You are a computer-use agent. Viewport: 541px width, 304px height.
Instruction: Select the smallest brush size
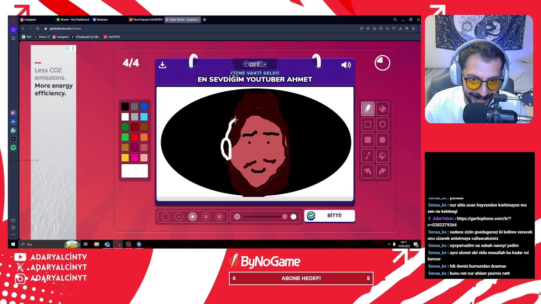pyautogui.click(x=166, y=217)
